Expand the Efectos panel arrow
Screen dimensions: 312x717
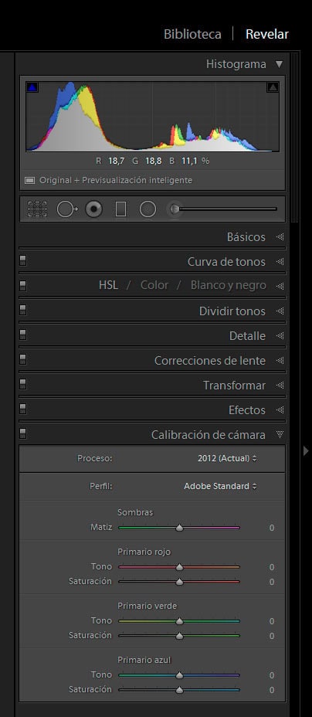point(280,409)
